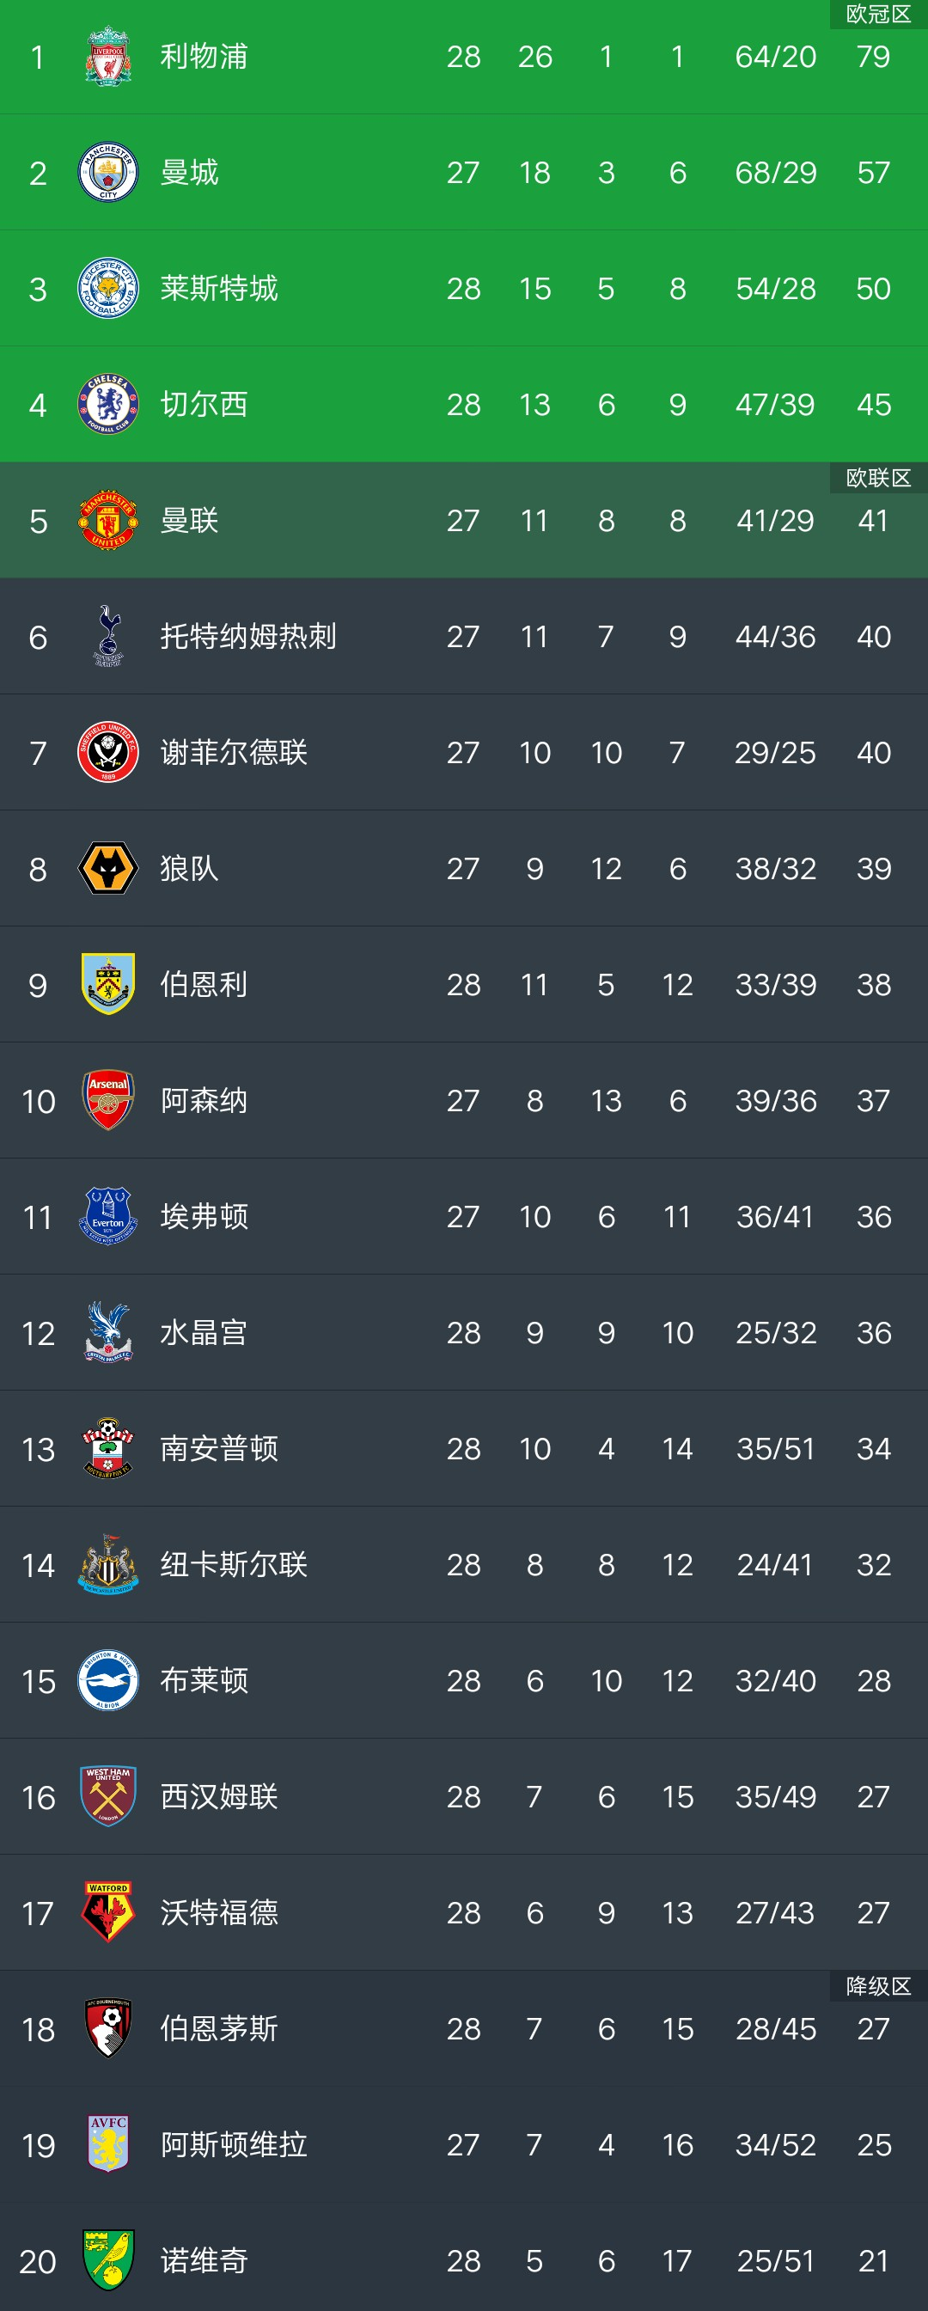Select Liverpool's 79 points value
The height and width of the screenshot is (2311, 928).
(873, 57)
